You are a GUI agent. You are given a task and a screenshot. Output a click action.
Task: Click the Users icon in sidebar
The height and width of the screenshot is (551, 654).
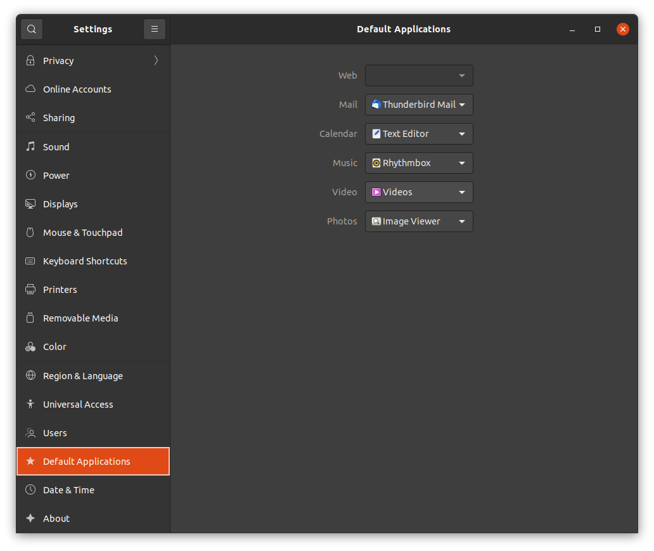[x=30, y=432]
